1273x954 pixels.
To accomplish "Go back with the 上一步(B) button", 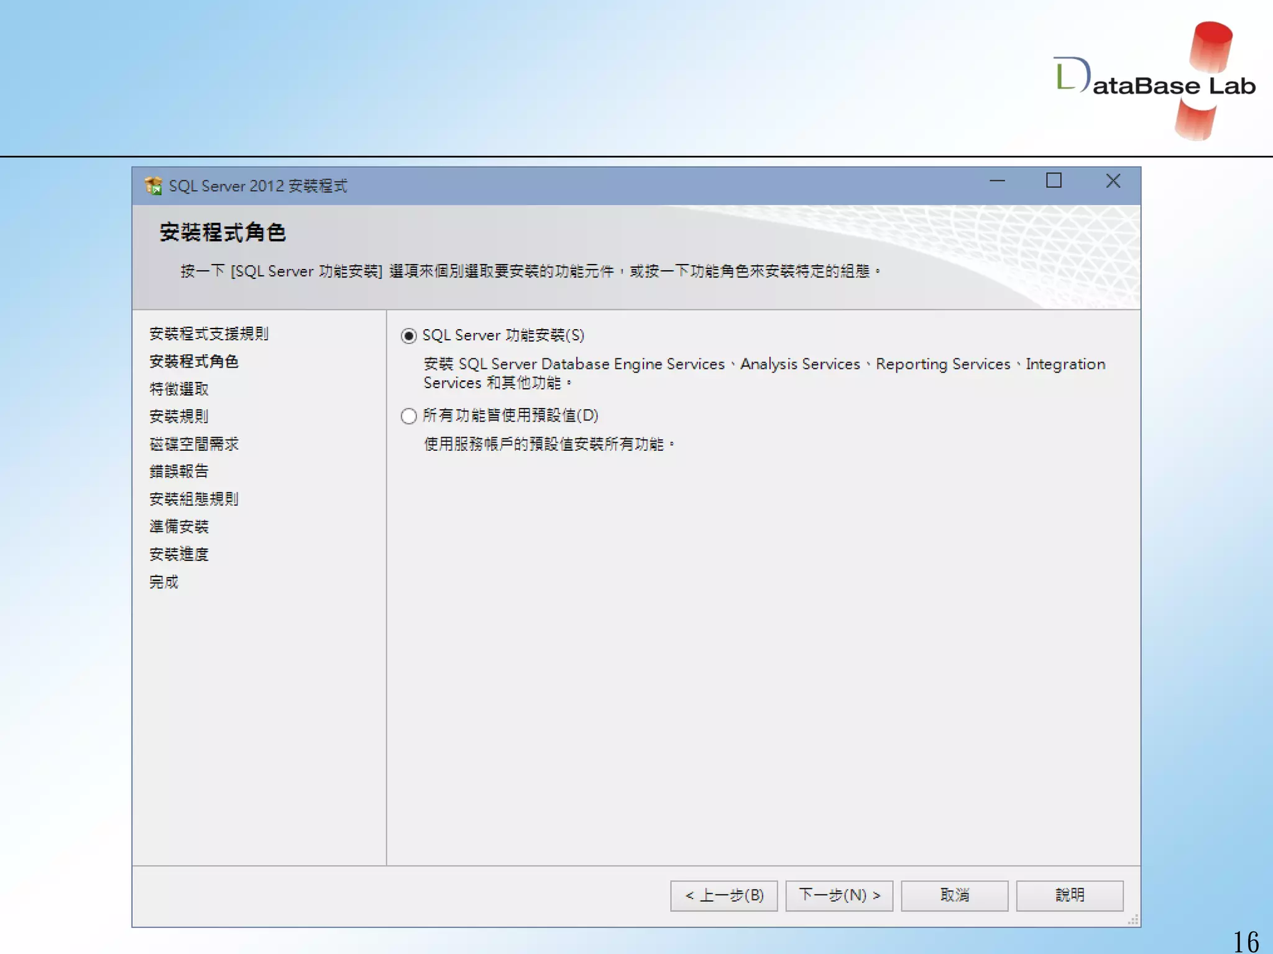I will coord(724,896).
